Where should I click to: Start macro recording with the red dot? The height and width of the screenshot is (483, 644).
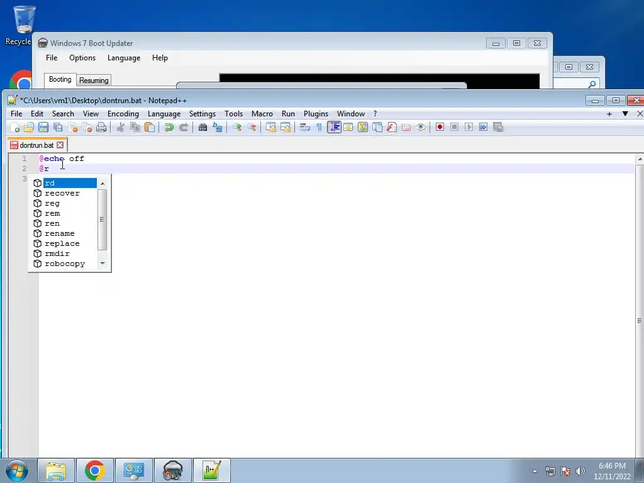point(440,127)
